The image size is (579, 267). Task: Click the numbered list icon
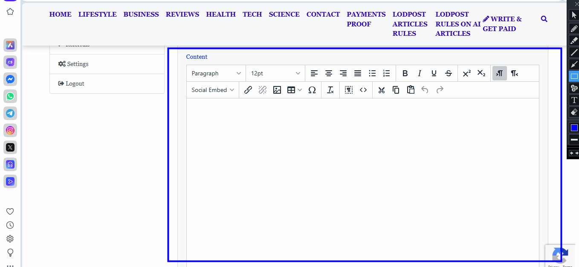pyautogui.click(x=387, y=73)
